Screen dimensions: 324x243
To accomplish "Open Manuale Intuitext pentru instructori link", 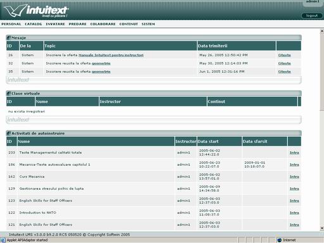I will click(x=111, y=55).
